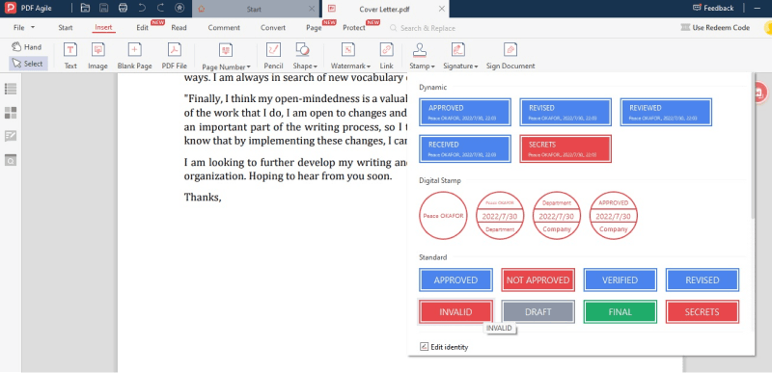
Task: Open the File menu dropdown
Action: point(24,28)
